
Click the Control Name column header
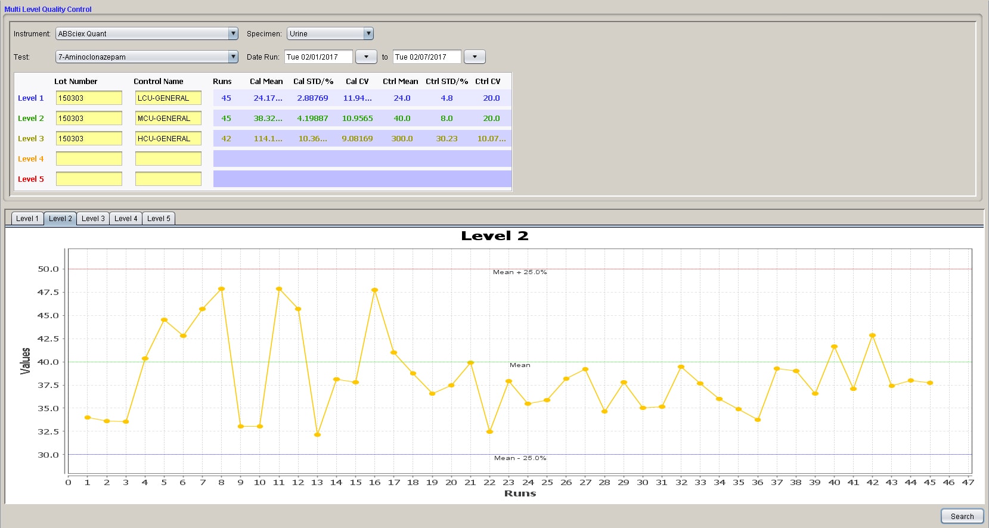[159, 82]
